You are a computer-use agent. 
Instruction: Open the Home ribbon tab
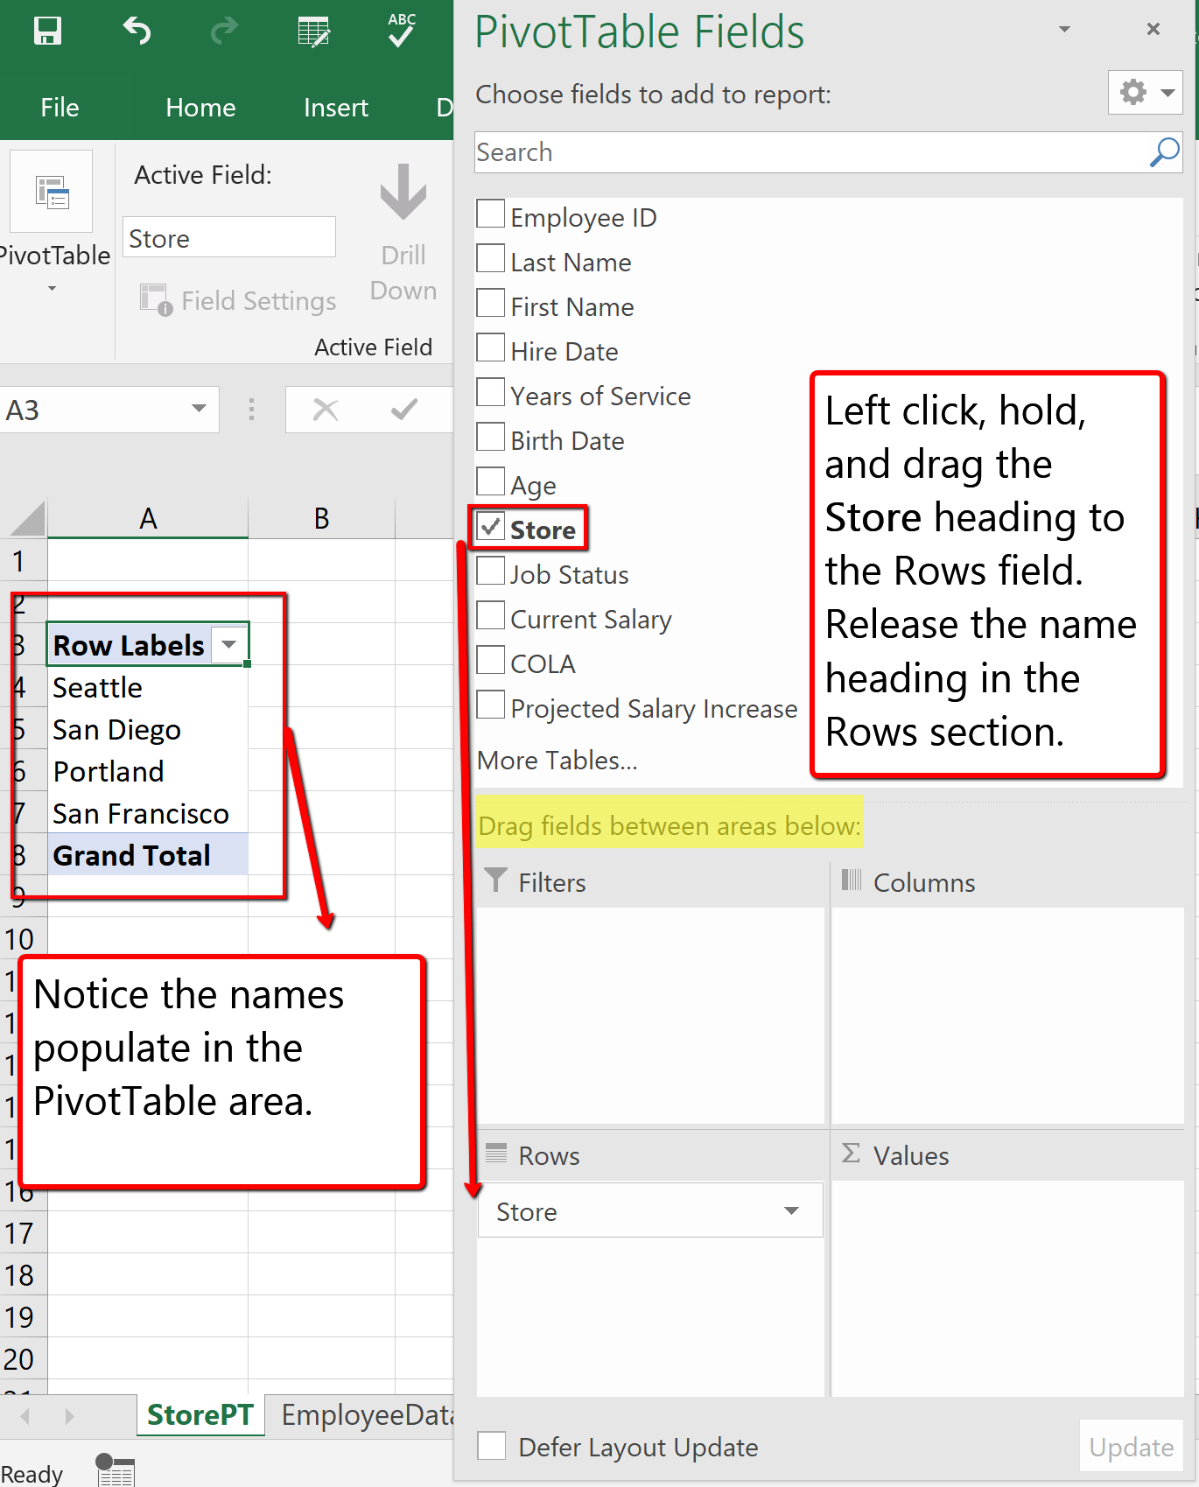coord(200,108)
